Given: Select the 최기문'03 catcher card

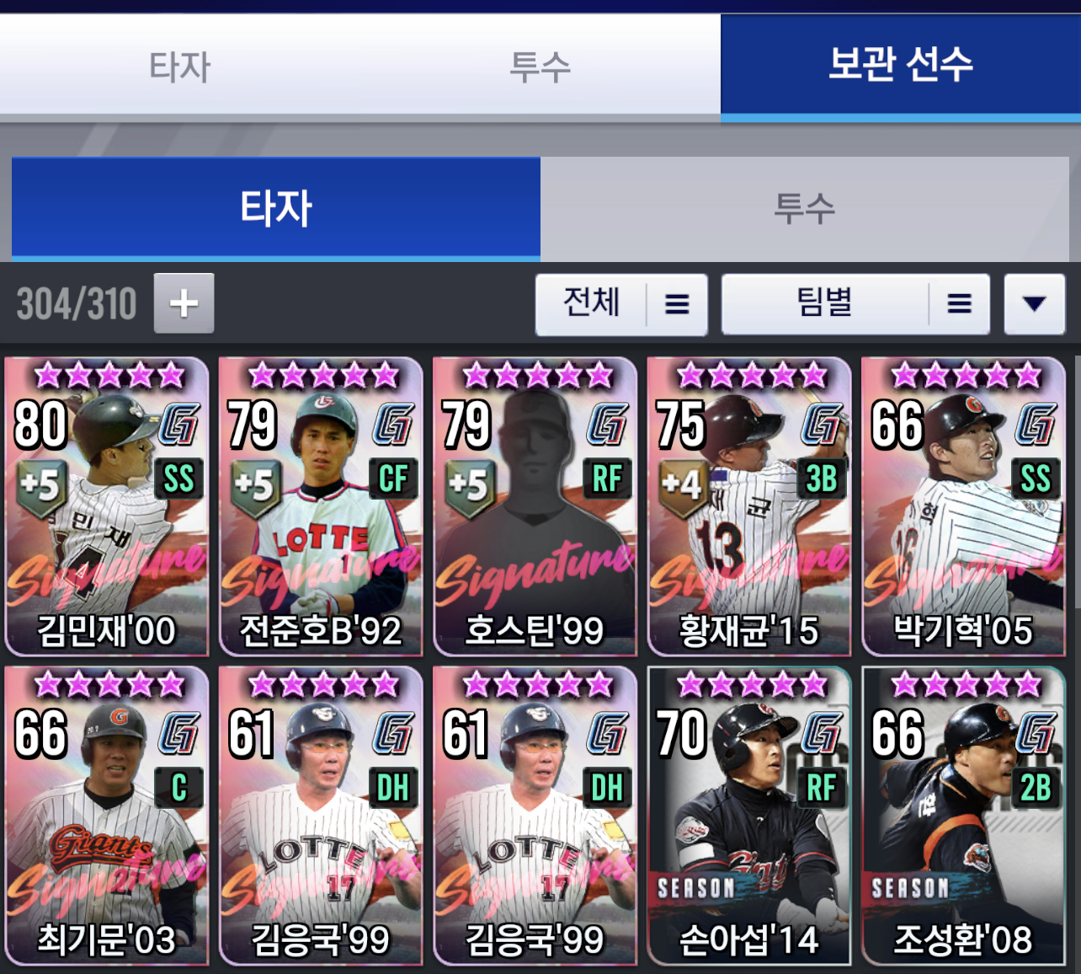Looking at the screenshot, I should 106,816.
